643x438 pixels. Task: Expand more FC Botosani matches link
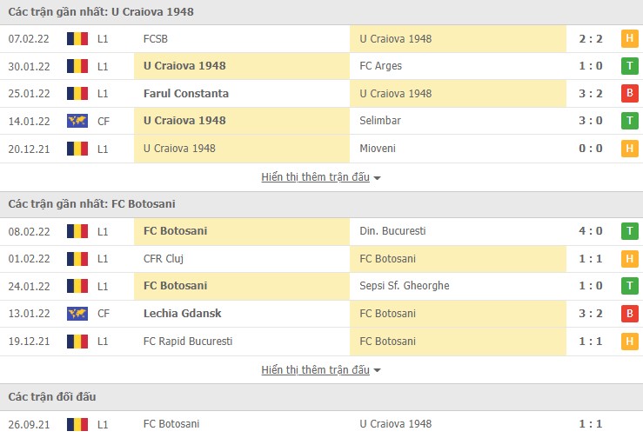point(315,369)
